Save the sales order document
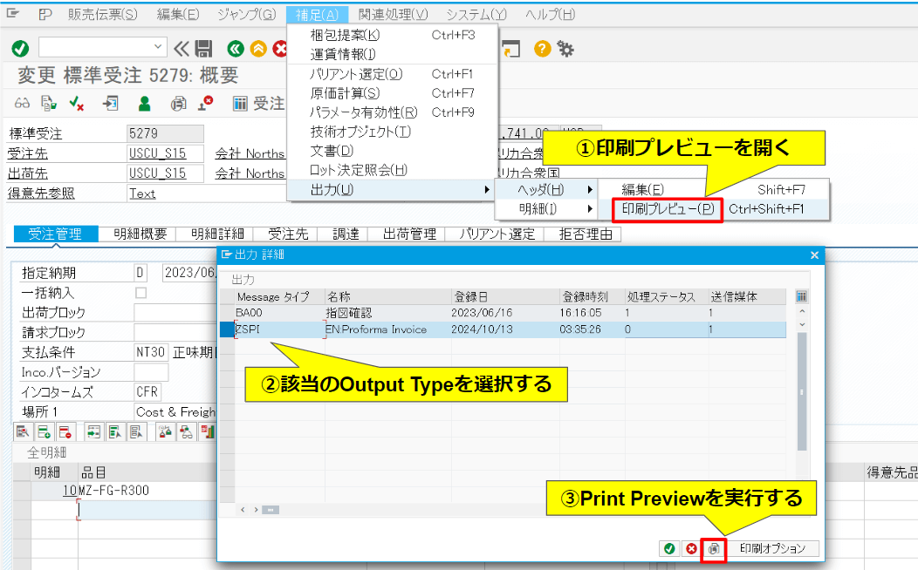The width and height of the screenshot is (918, 570). (202, 48)
